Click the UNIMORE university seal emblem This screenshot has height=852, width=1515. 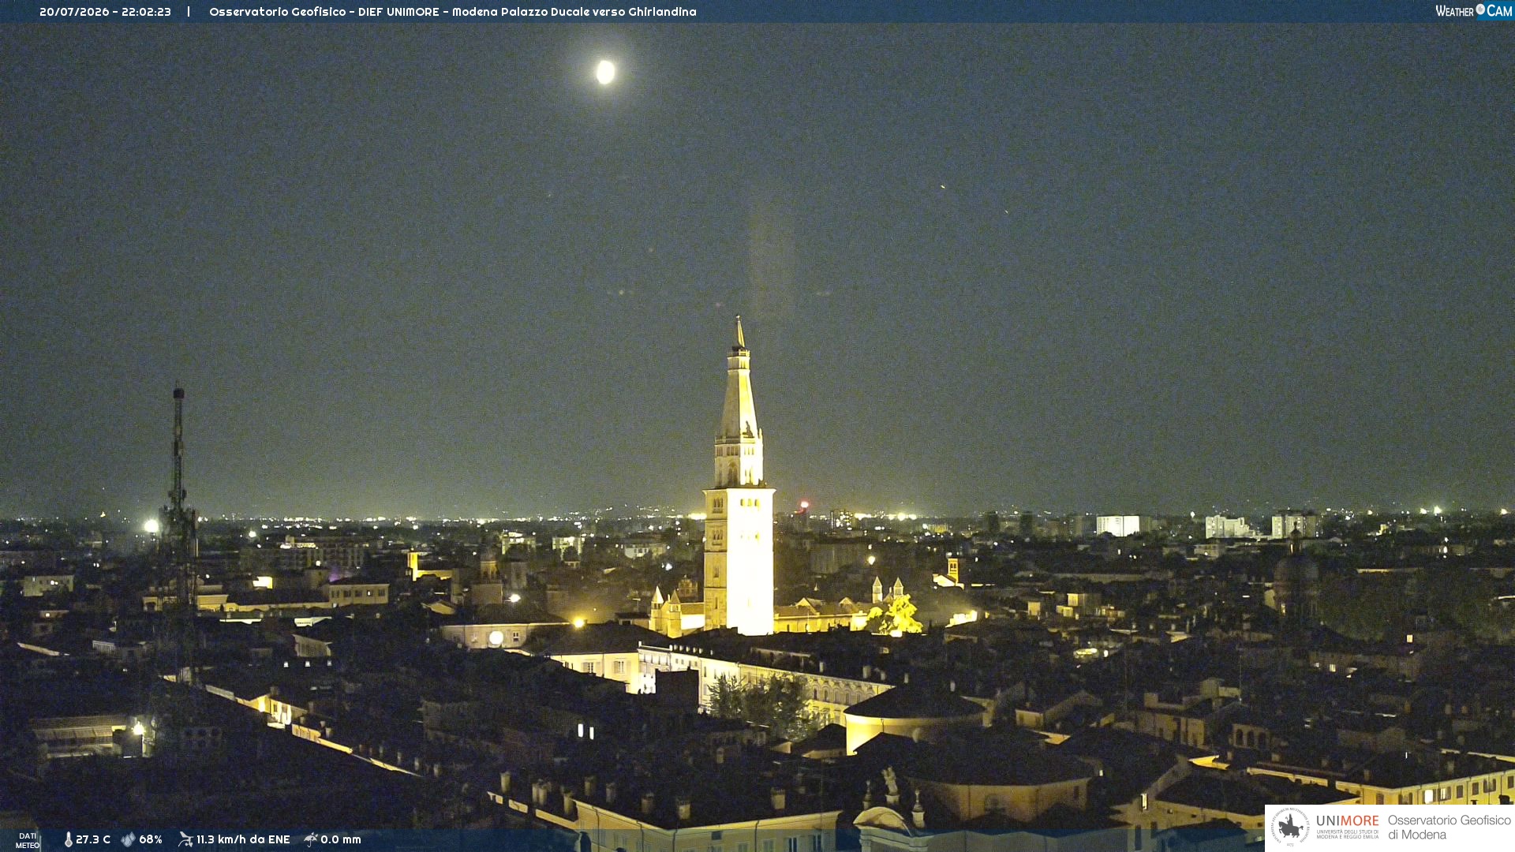click(x=1290, y=827)
